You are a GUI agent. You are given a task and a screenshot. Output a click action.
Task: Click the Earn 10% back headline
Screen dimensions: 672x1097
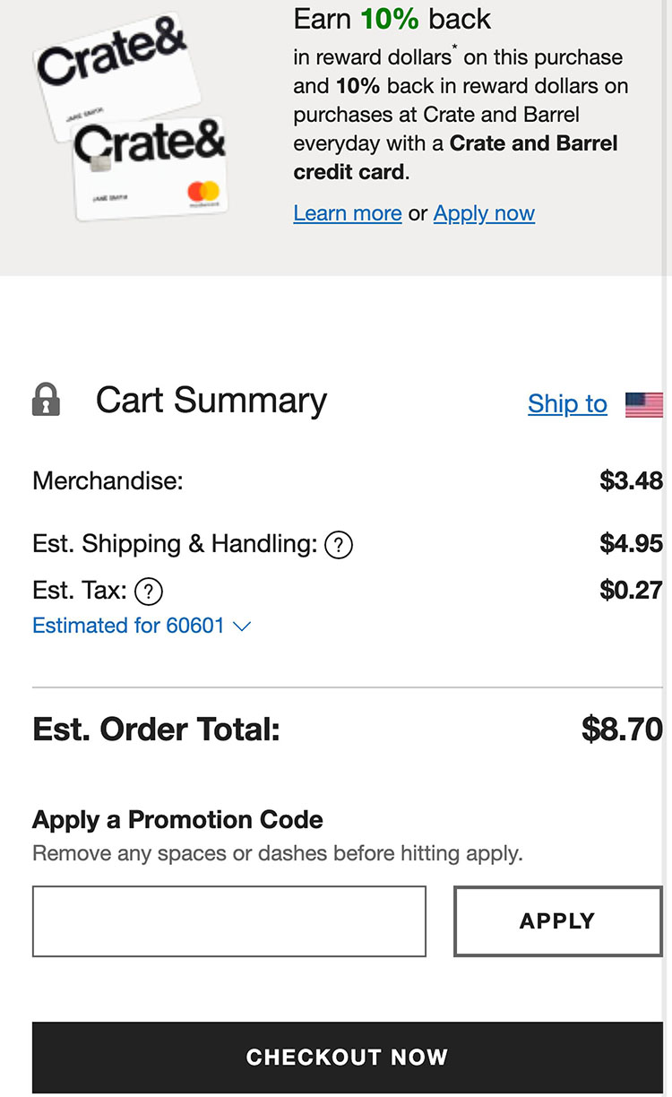pyautogui.click(x=392, y=19)
